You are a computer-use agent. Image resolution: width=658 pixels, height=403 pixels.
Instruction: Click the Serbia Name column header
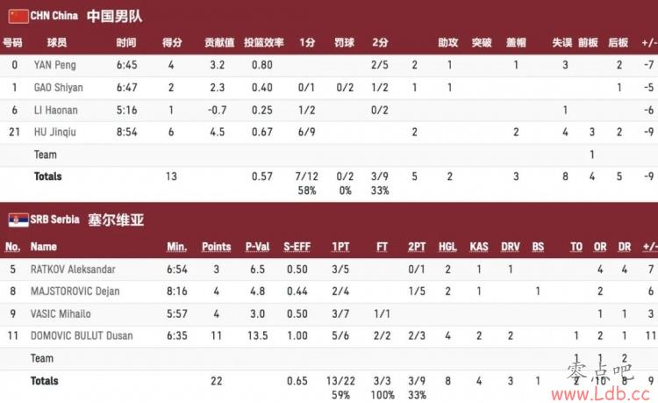coord(44,247)
